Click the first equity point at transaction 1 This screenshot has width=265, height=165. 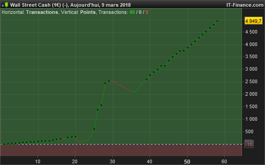4,144
